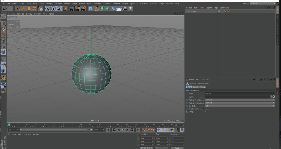Add a Camera object from toolbar

tap(125, 9)
